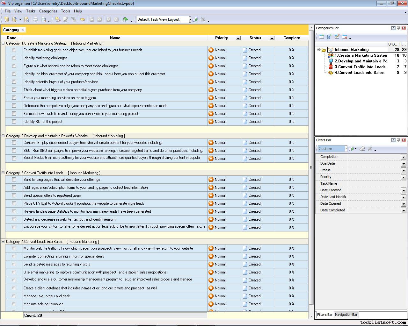Click the Delete Category icon in Categories Bar
The height and width of the screenshot is (326, 408).
345,37
